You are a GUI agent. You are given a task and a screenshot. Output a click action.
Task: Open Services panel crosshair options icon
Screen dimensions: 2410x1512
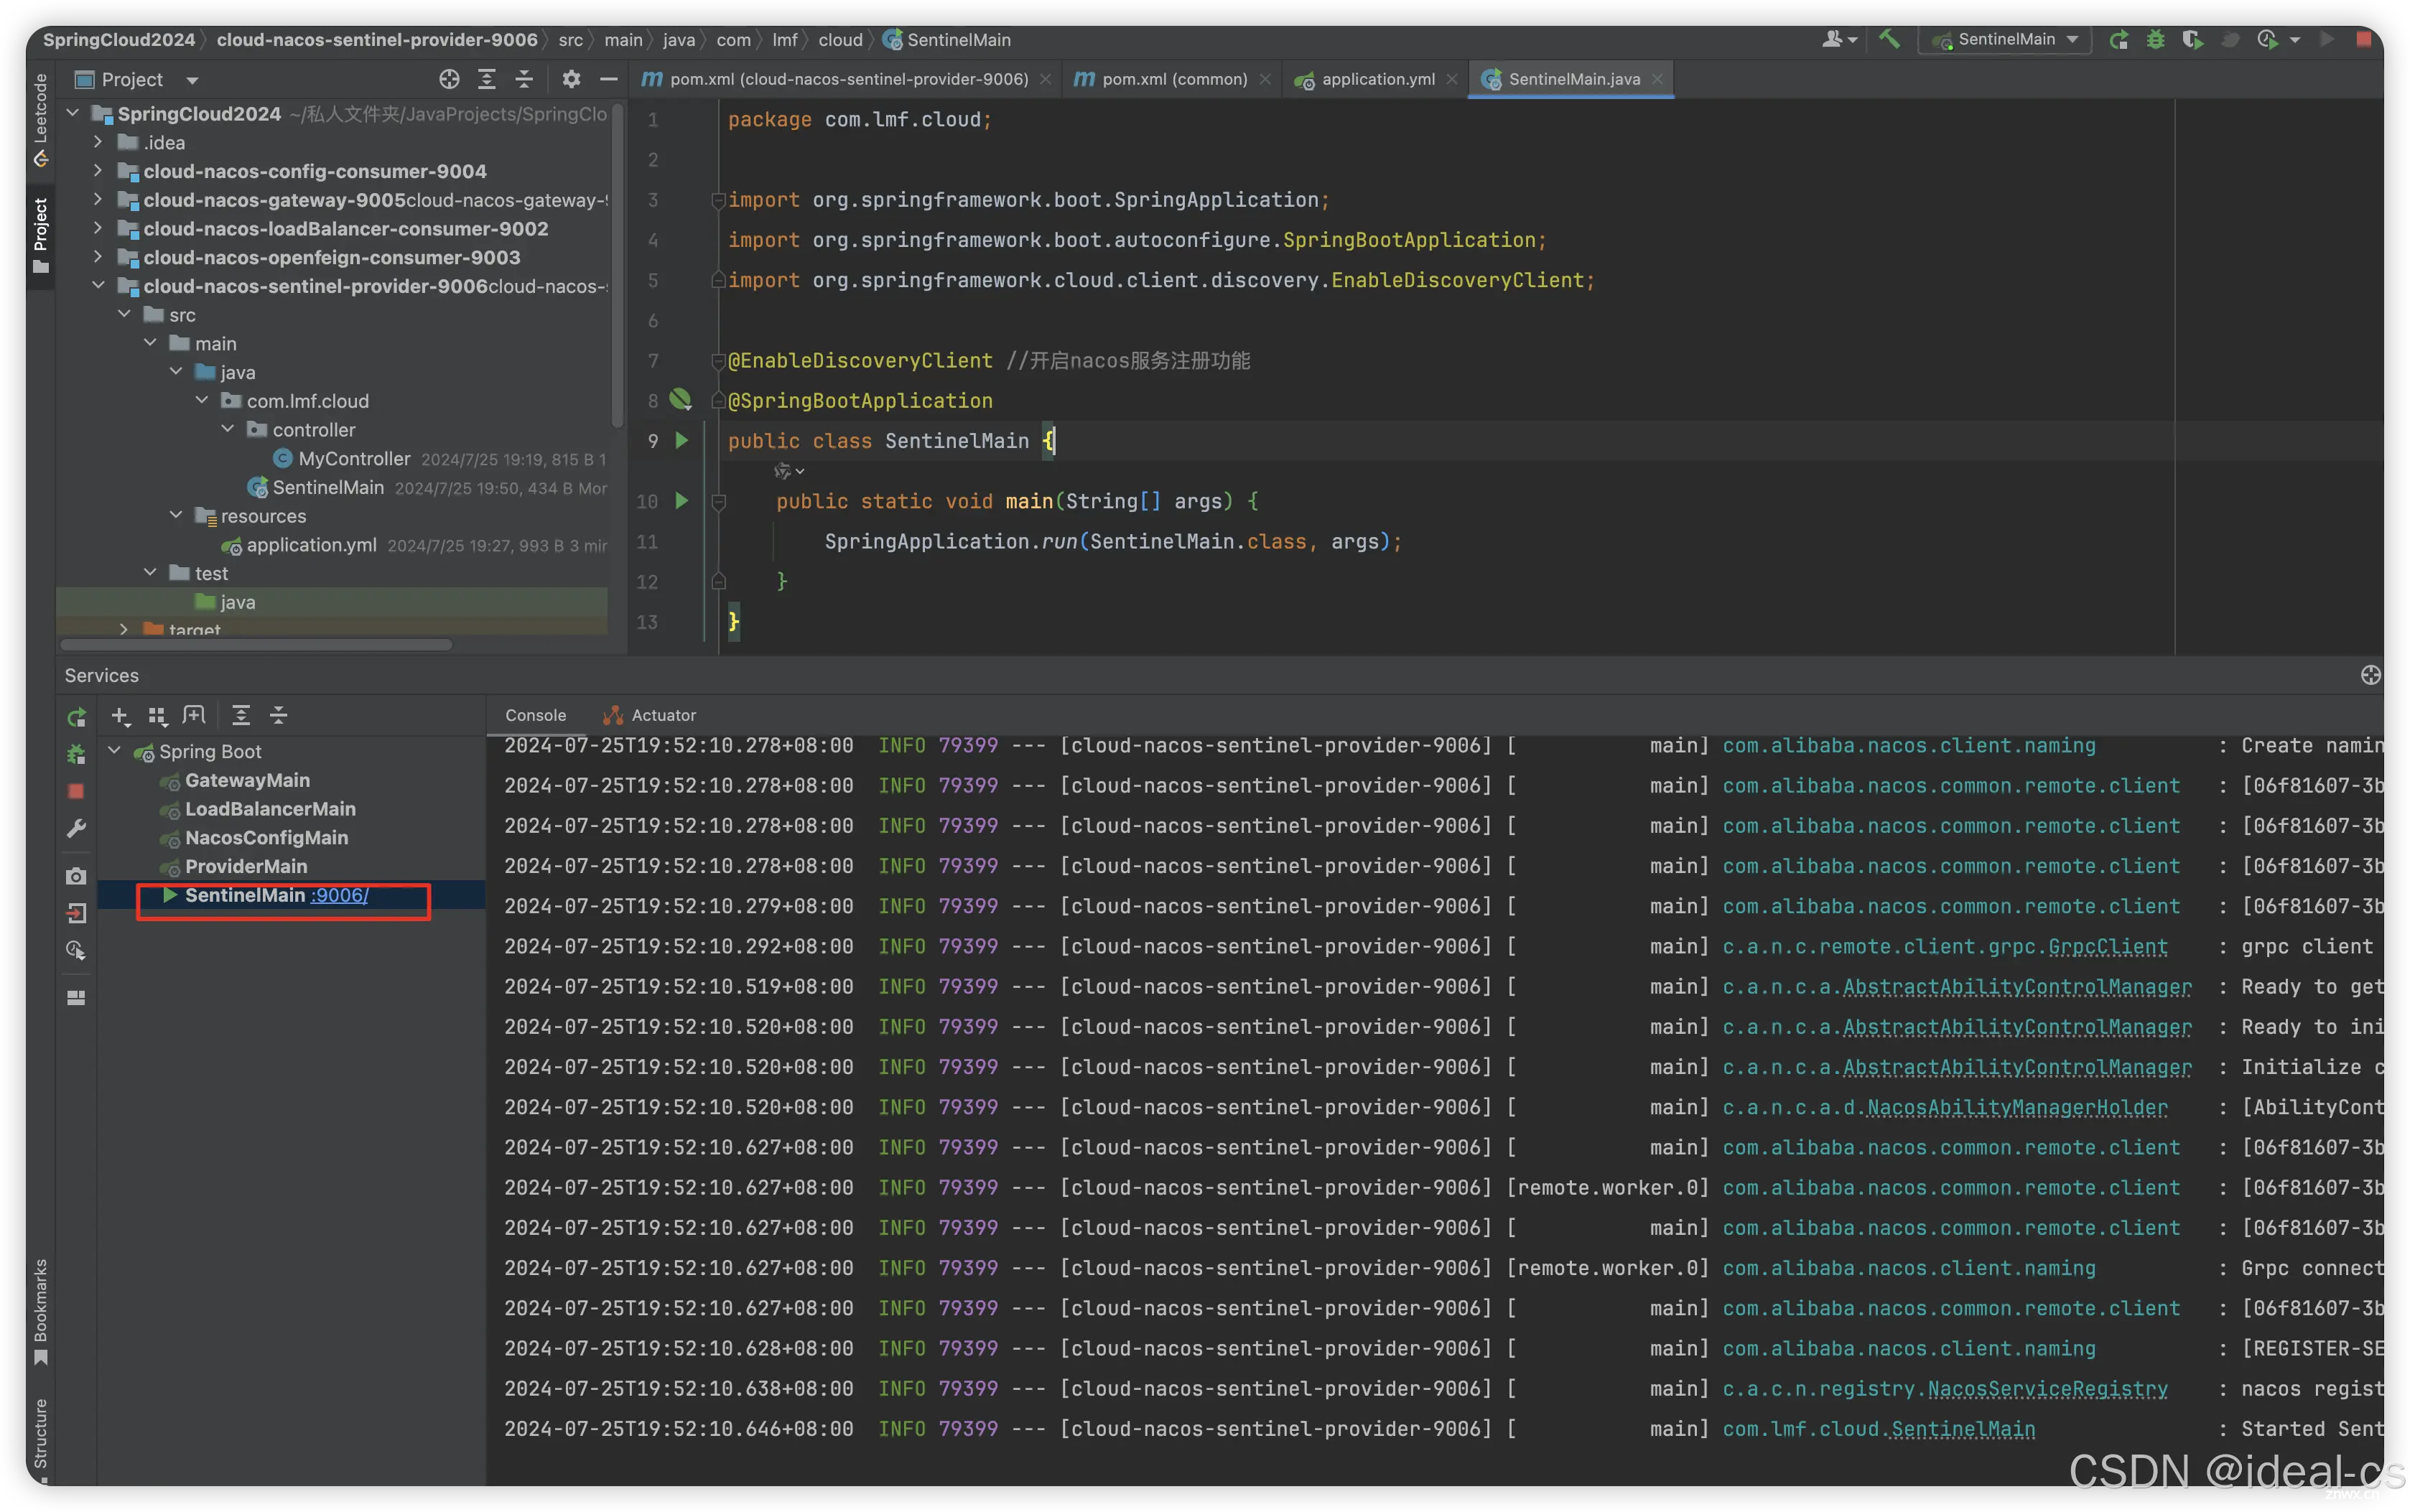click(x=2370, y=675)
